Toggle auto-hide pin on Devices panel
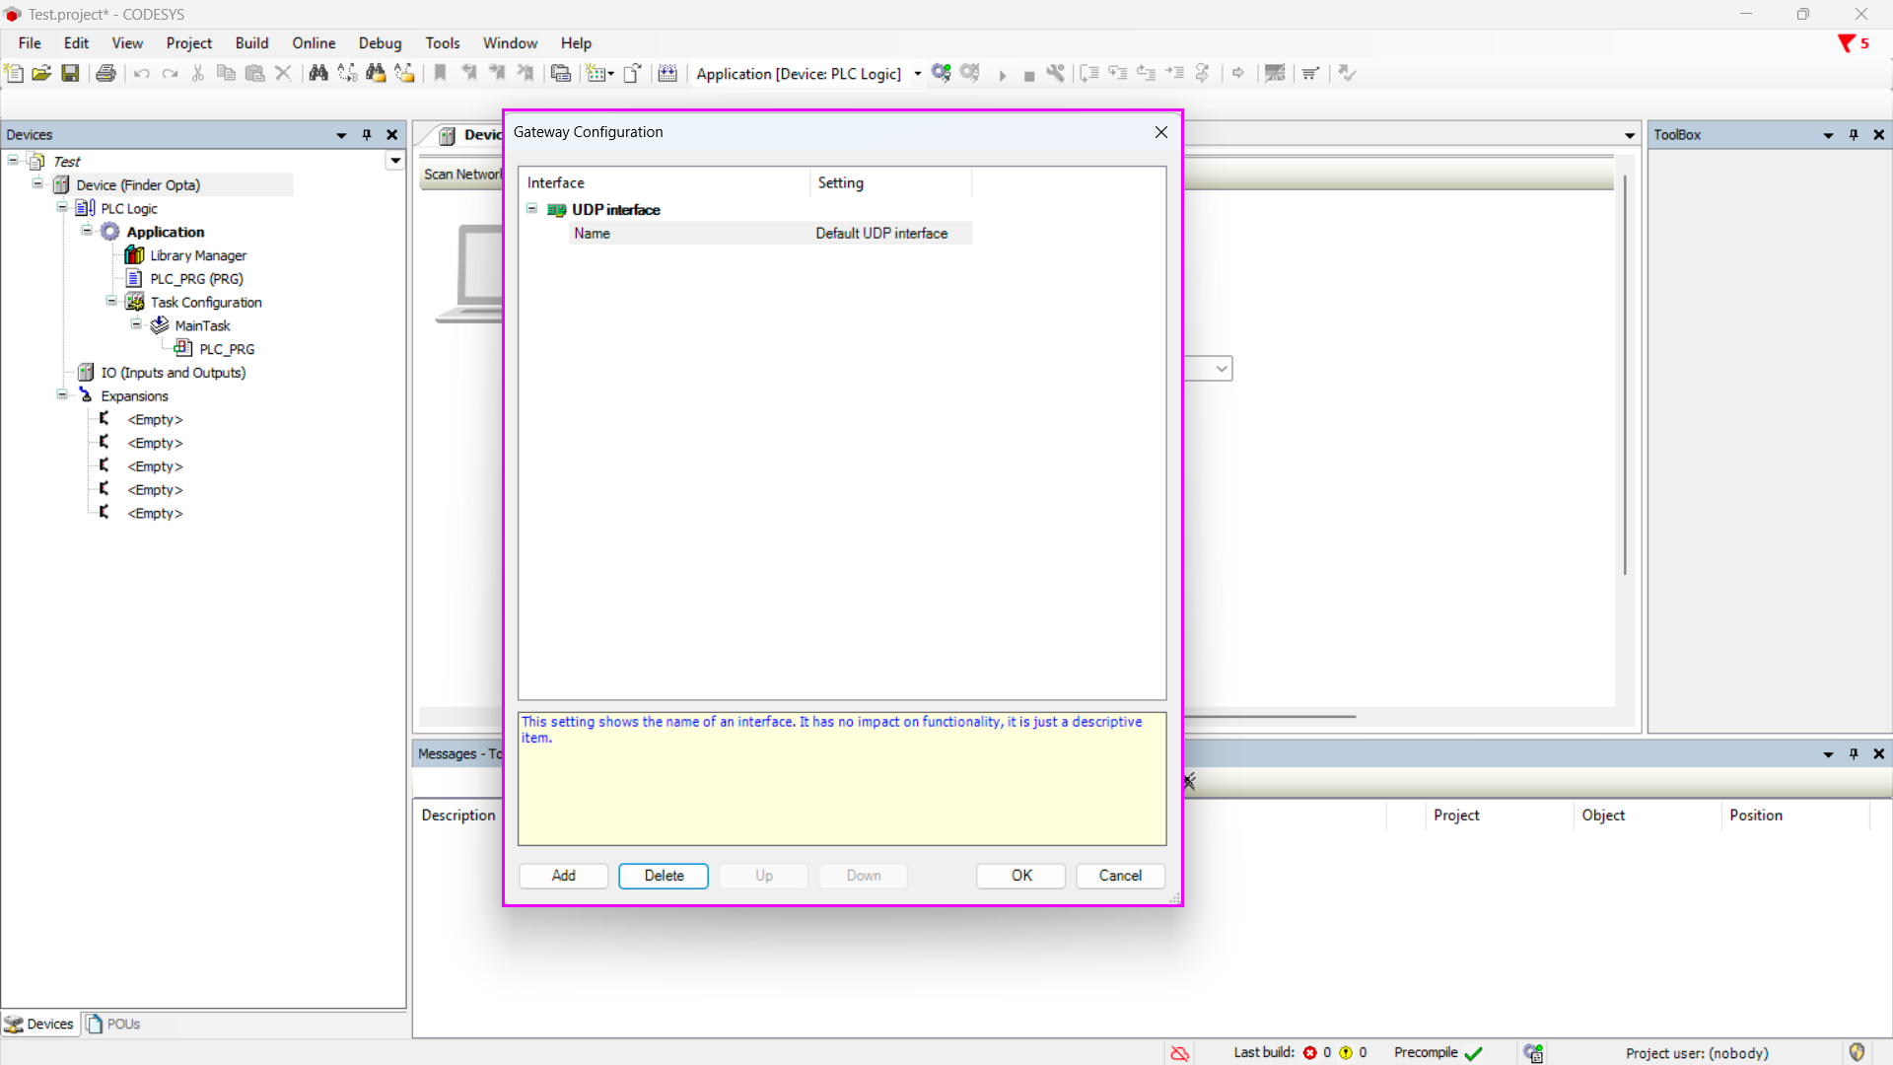The width and height of the screenshot is (1893, 1065). (x=367, y=135)
